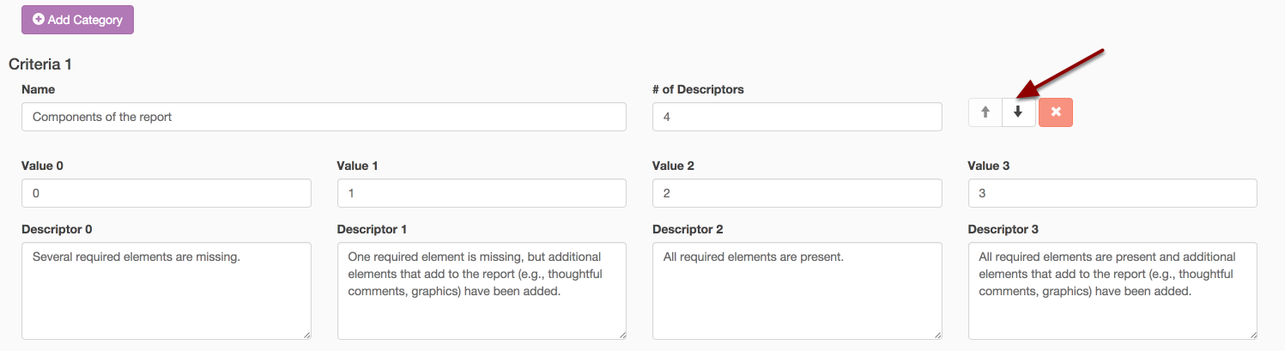
Task: Move Criteria 1 down with arrow icon
Action: 1019,112
